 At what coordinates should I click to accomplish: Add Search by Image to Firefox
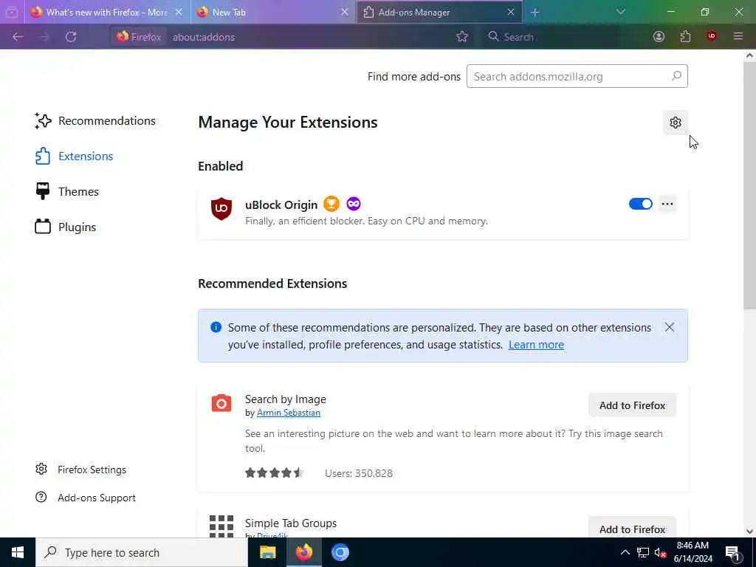click(x=632, y=405)
